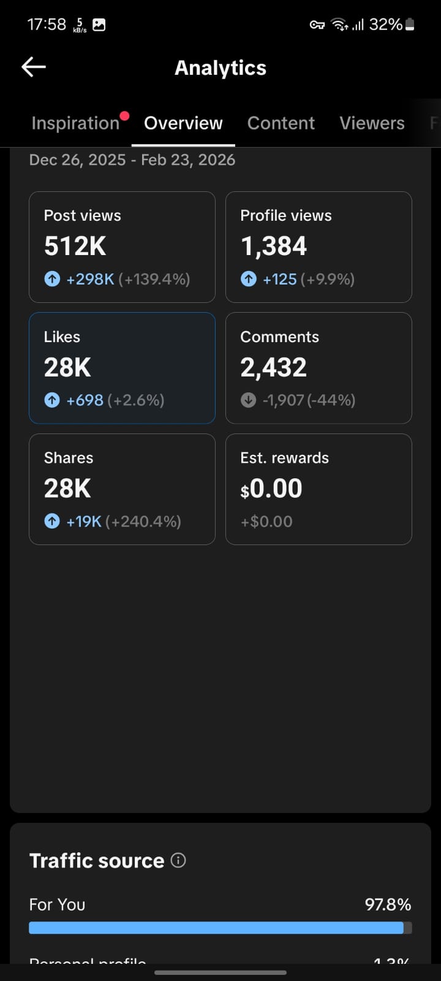Screen dimensions: 441x981
Task: Tap the VPN key status icon
Action: tap(317, 25)
